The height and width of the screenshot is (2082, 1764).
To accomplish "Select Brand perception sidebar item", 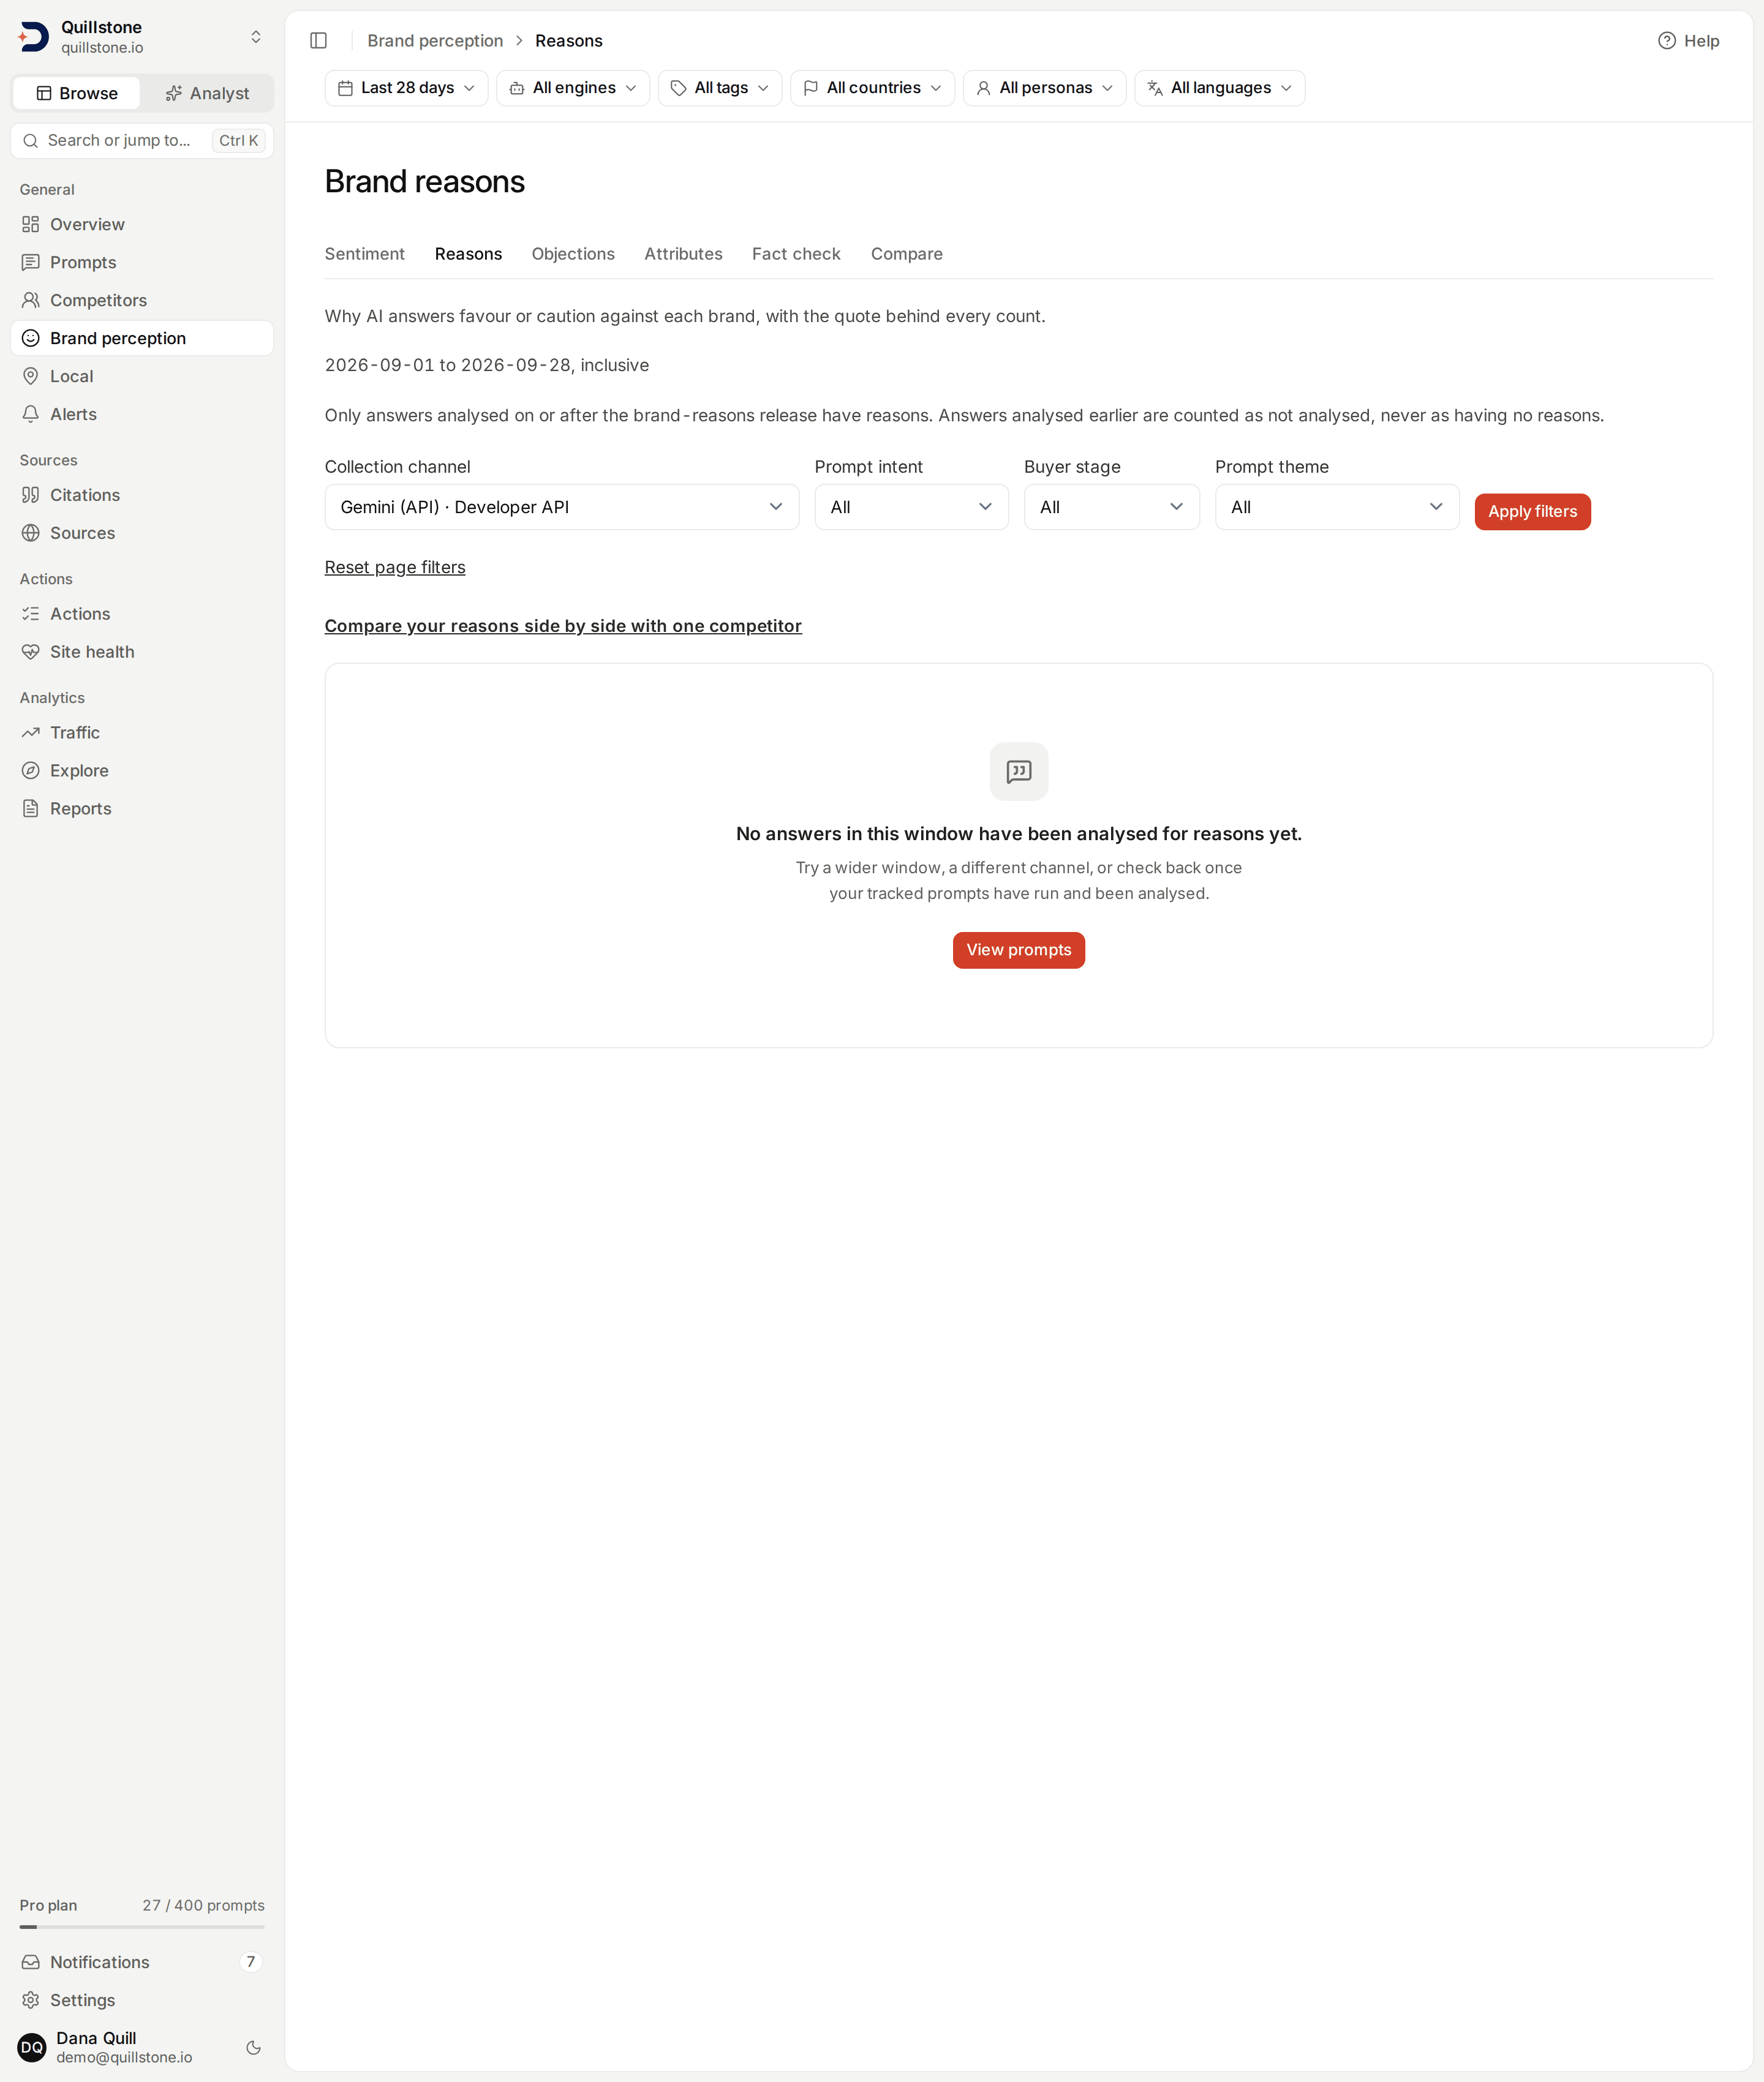I will 142,338.
